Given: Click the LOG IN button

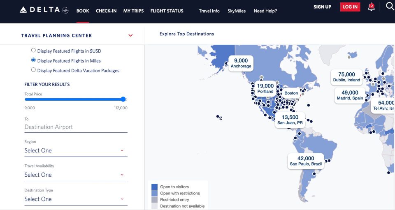Looking at the screenshot, I should pyautogui.click(x=350, y=7).
